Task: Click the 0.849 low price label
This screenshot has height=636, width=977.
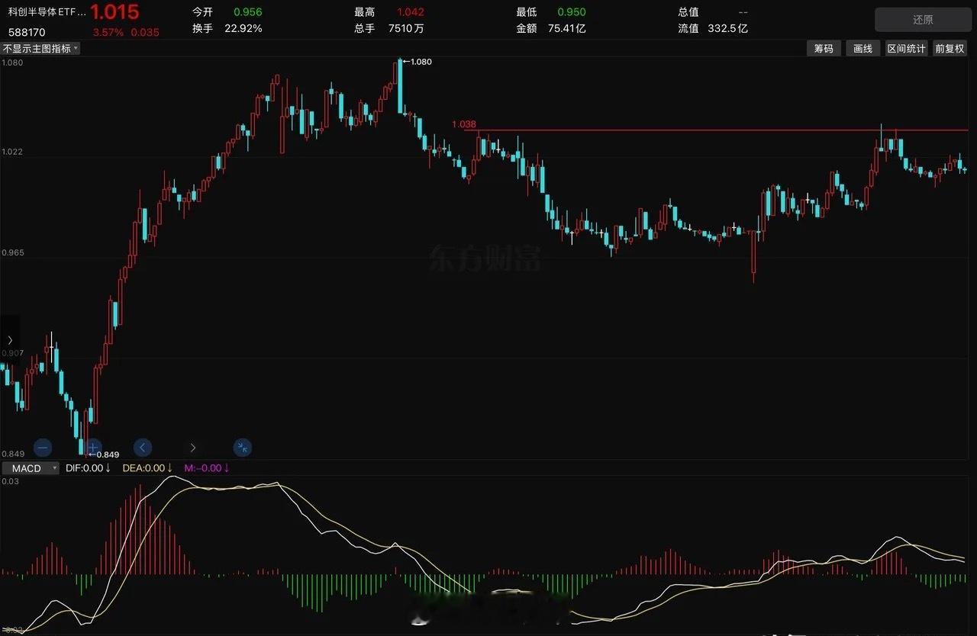Action: point(108,455)
